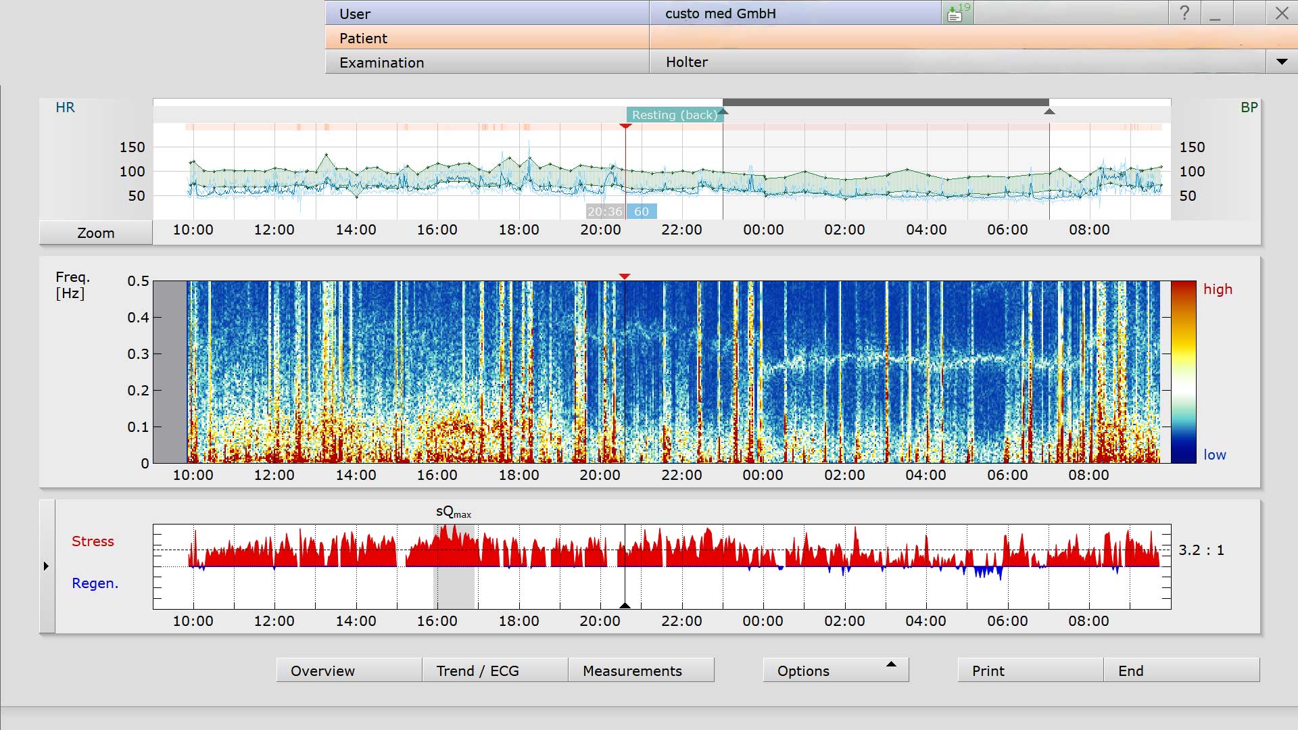Open the Options pop-up menu
Viewport: 1298px width, 730px height.
836,670
